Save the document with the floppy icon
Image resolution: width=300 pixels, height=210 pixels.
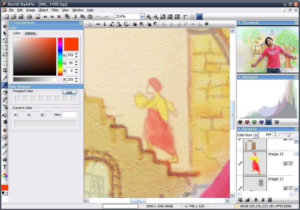[21, 17]
